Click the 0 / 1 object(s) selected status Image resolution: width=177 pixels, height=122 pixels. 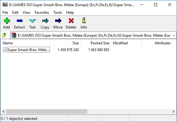pos(19,119)
